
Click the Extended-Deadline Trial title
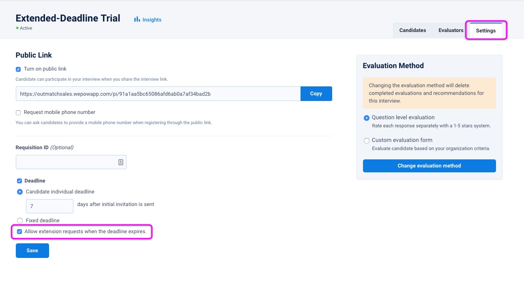[x=68, y=18]
